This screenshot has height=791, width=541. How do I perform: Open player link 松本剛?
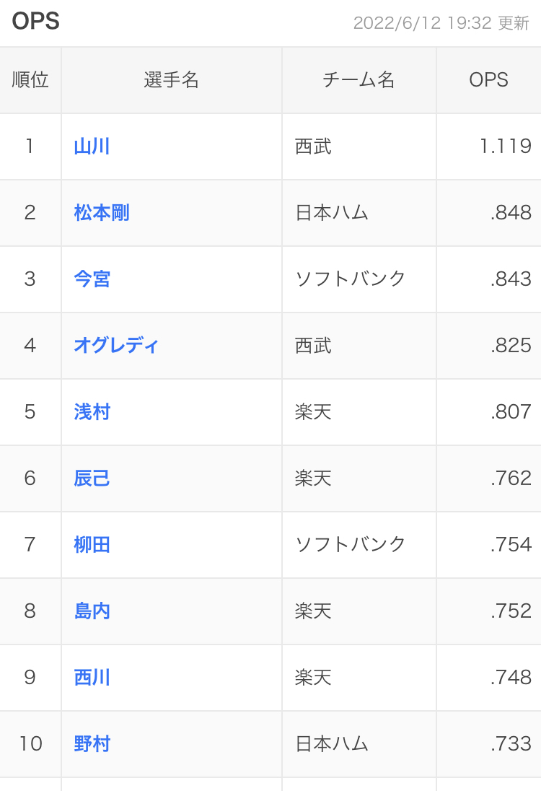(x=101, y=212)
